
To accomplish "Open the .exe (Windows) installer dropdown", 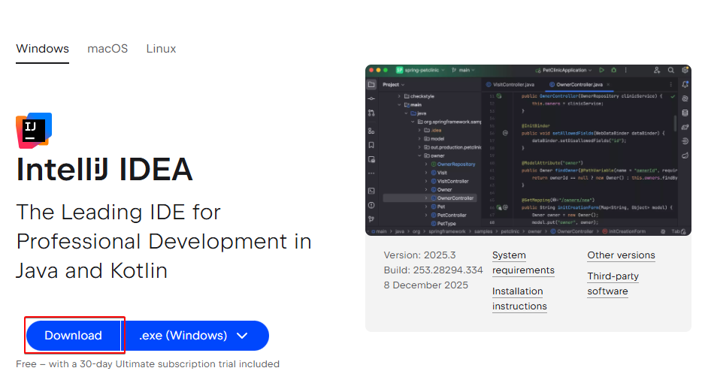I will pyautogui.click(x=195, y=336).
